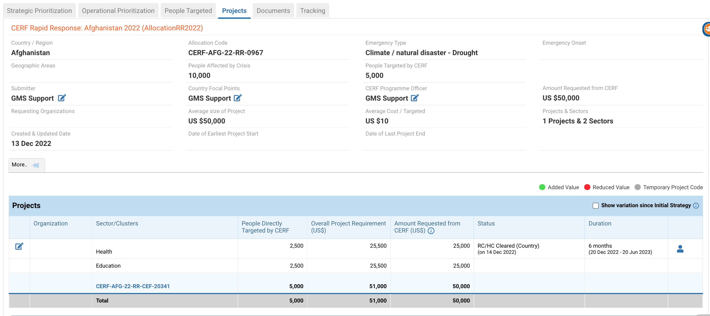Click the US $50,000 Amount Requested value
Image resolution: width=710 pixels, height=316 pixels.
[x=561, y=98]
